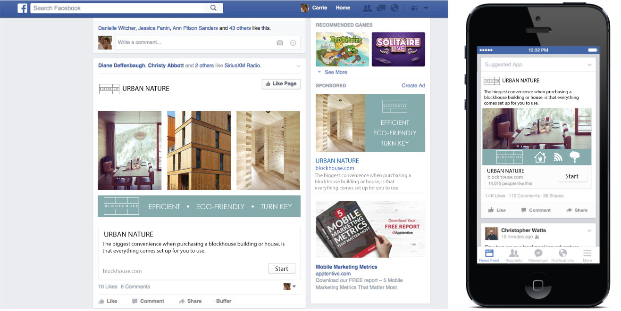Tap Messenger icon in phone bottom bar
The image size is (621, 311).
[x=538, y=255]
